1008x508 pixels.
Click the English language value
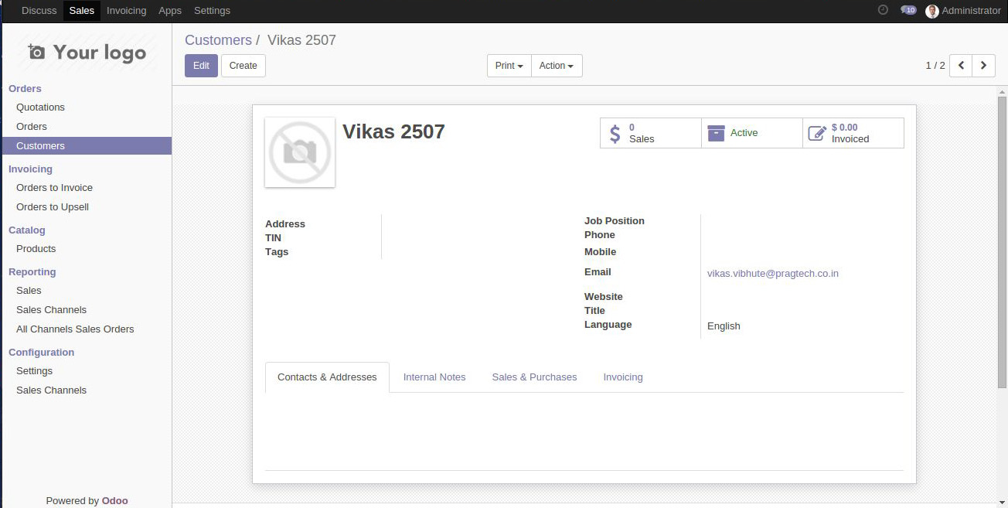(x=724, y=326)
